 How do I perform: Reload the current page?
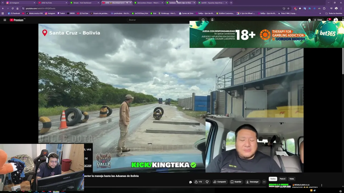[x=12, y=8]
